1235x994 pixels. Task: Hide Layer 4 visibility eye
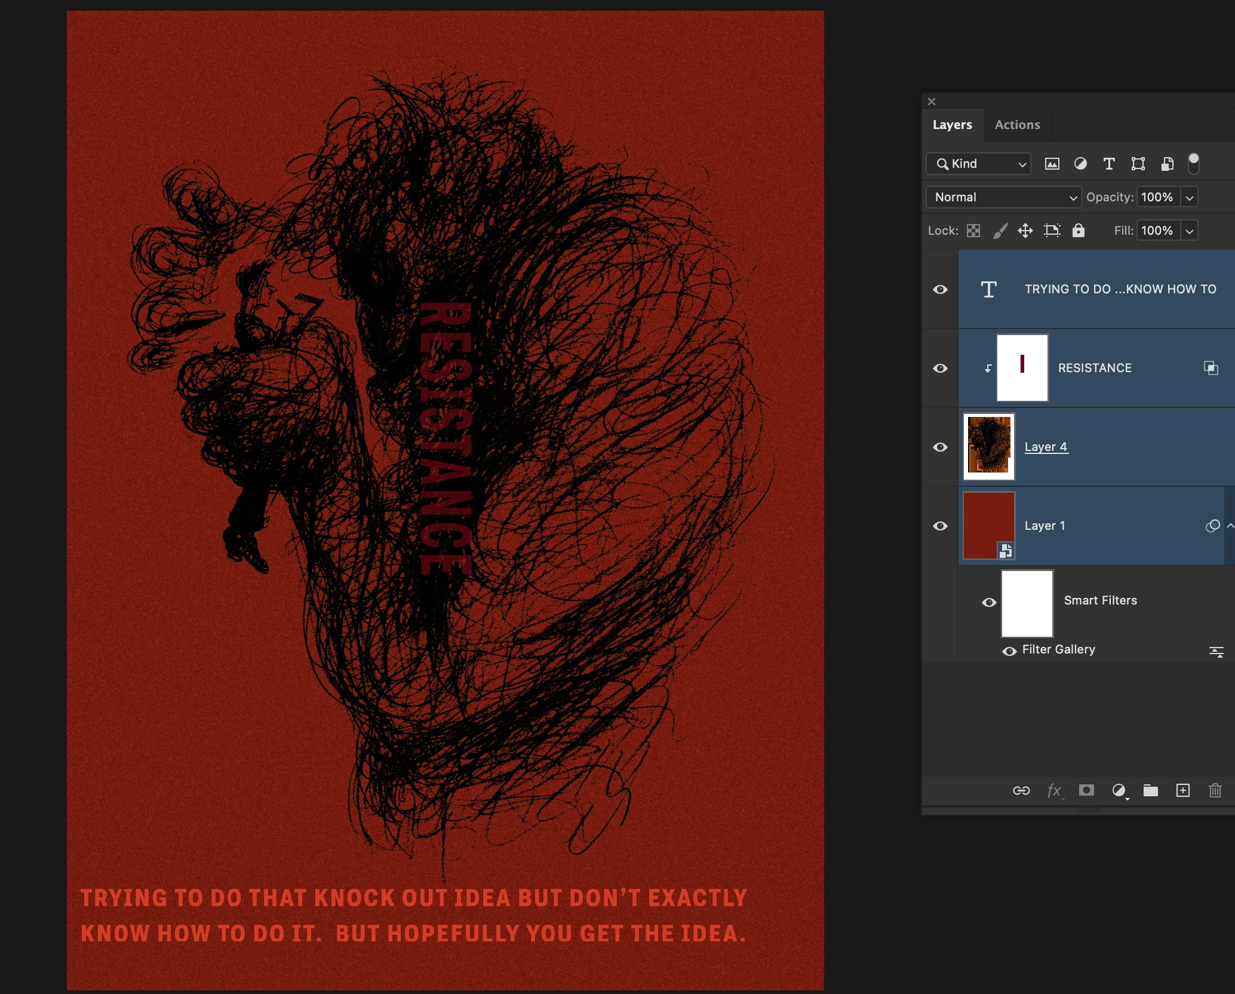pyautogui.click(x=940, y=447)
